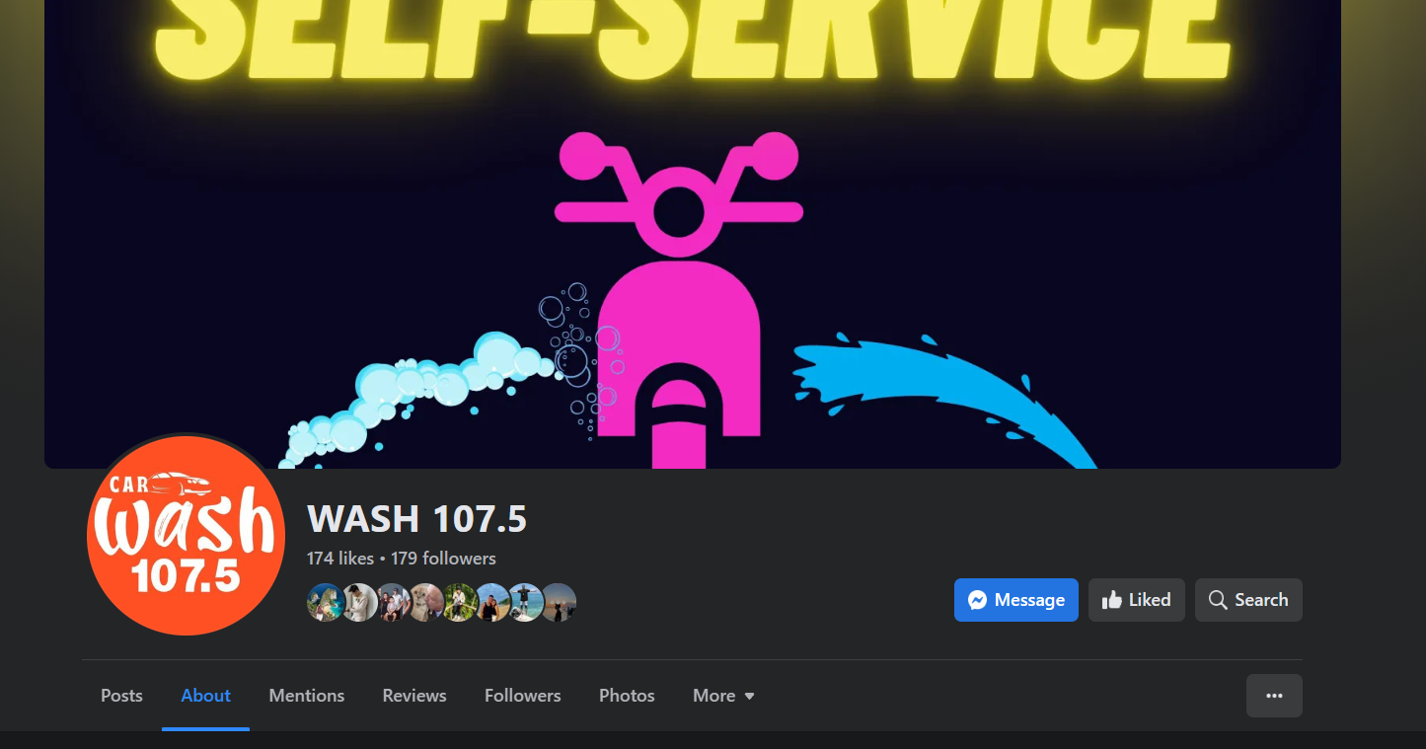Open follower avatar showing family group photo
This screenshot has width=1426, height=749.
point(393,602)
